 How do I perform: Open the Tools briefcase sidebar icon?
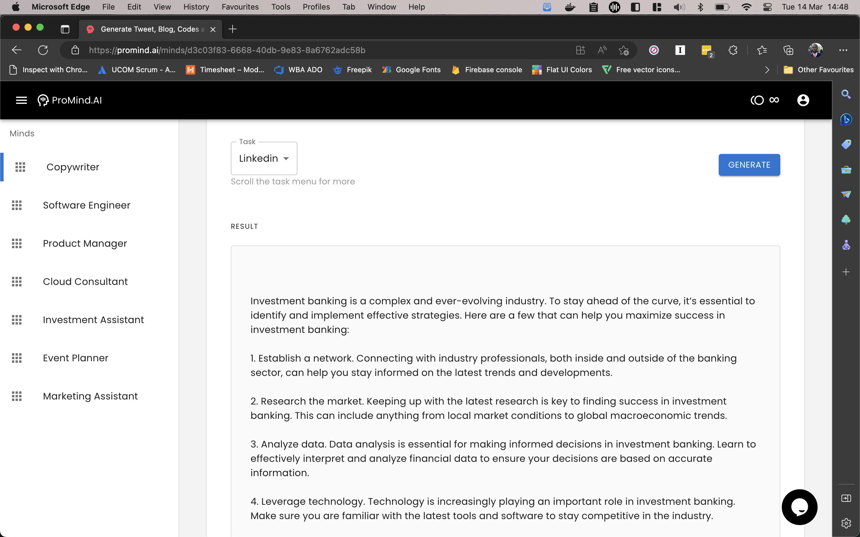pos(846,170)
